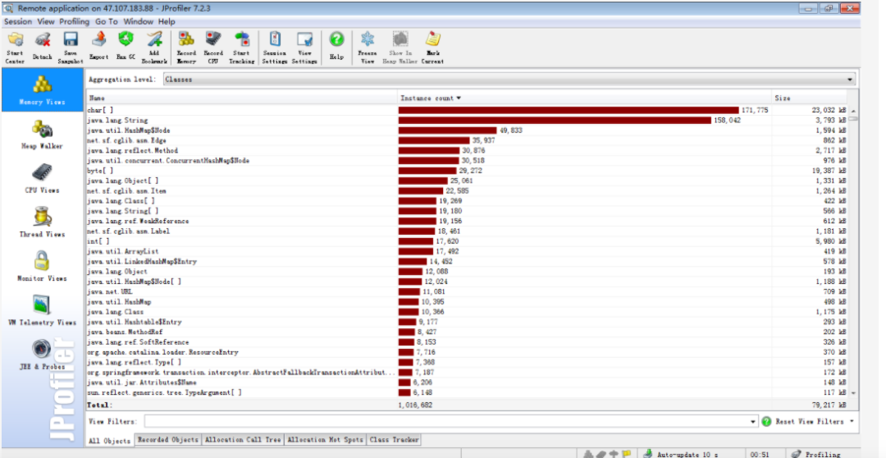Open the Go To menu

(x=106, y=21)
